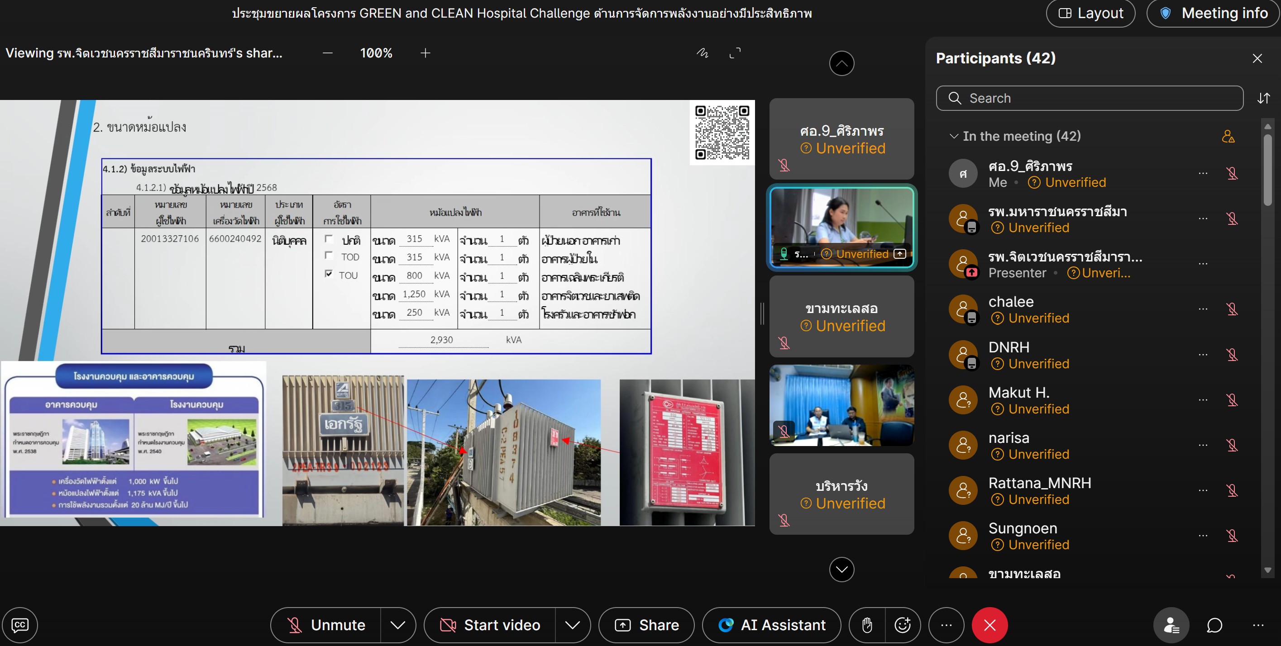Click the red leave meeting button
The width and height of the screenshot is (1281, 646).
(x=989, y=625)
